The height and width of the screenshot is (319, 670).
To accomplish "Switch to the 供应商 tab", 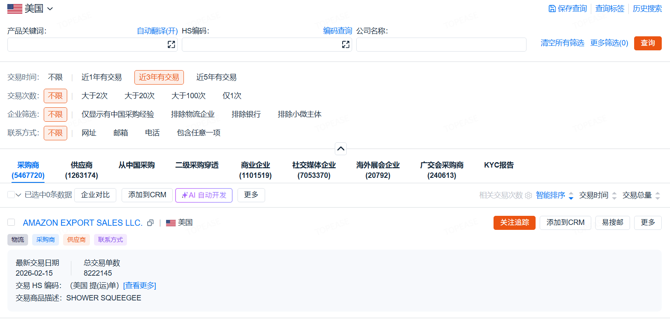I will pyautogui.click(x=81, y=170).
